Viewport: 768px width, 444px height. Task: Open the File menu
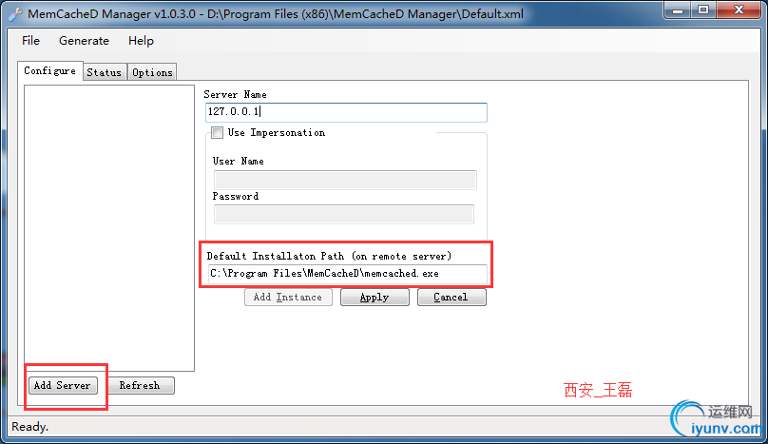pos(30,41)
